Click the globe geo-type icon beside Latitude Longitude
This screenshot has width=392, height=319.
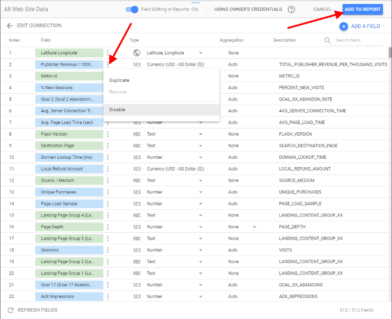(x=137, y=52)
